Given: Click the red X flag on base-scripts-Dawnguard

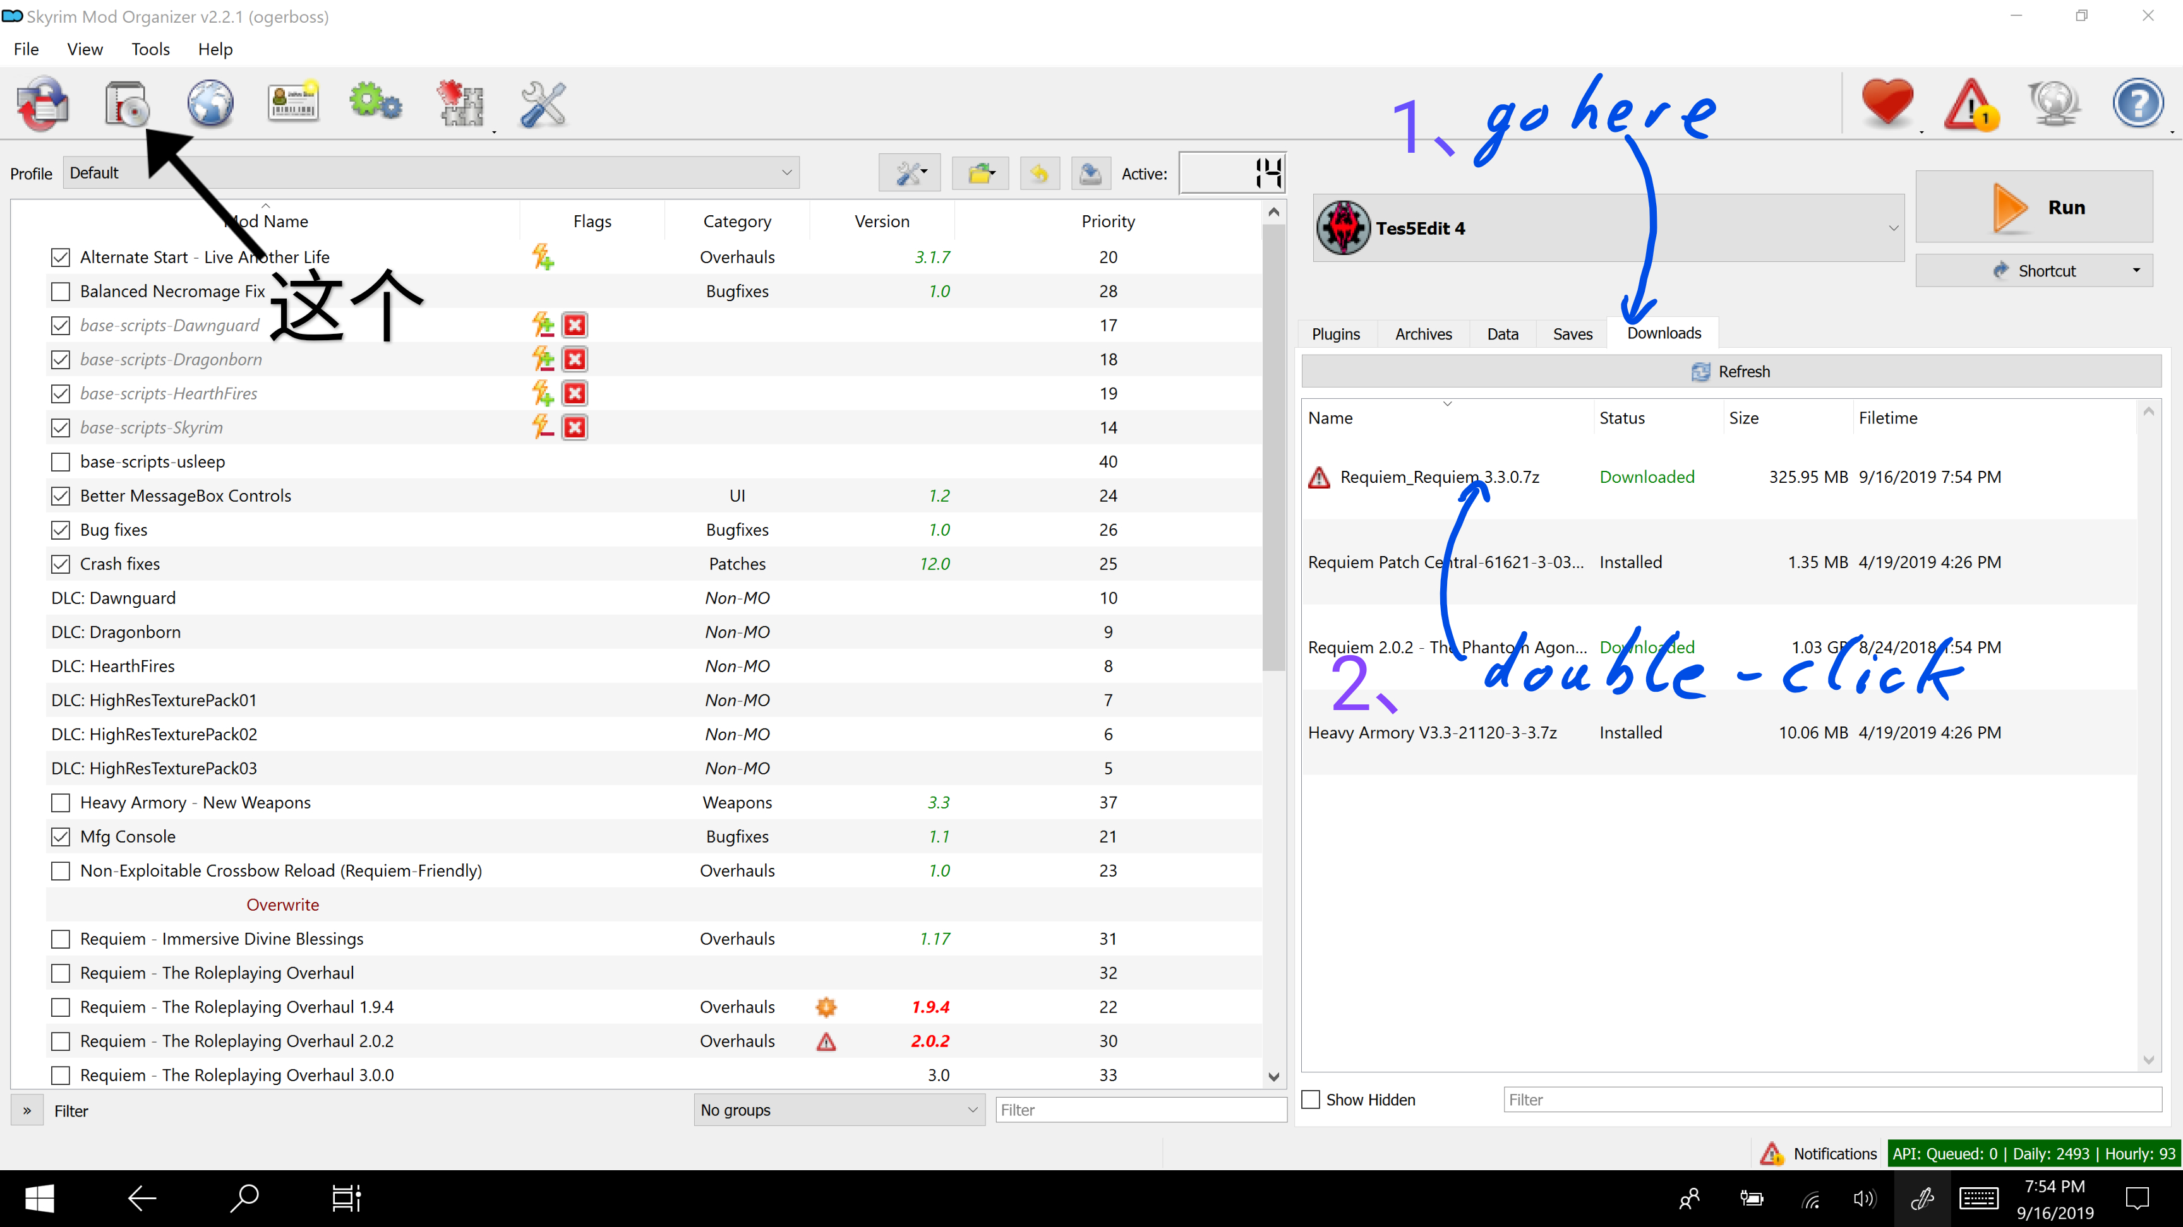Looking at the screenshot, I should [x=575, y=325].
